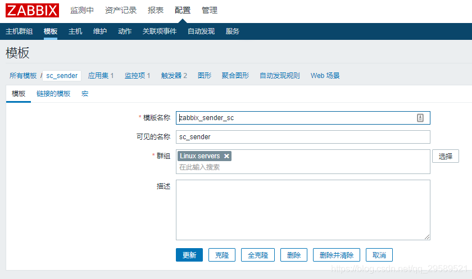This screenshot has height=279, width=472.
Task: Open 聚合图形 link
Action: [235, 75]
